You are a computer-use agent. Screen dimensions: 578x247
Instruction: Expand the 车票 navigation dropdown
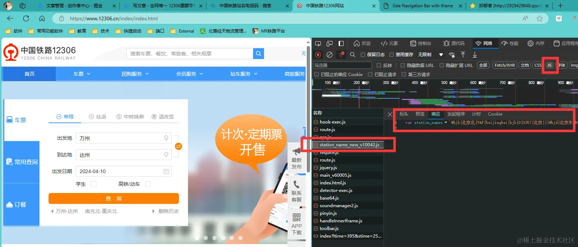82,74
